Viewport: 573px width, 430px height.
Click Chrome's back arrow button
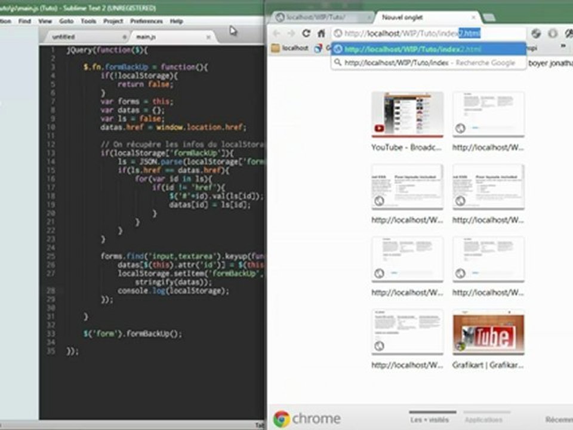tap(276, 33)
